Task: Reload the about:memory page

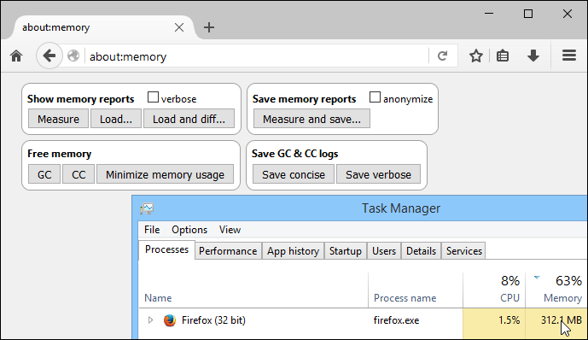Action: click(443, 56)
